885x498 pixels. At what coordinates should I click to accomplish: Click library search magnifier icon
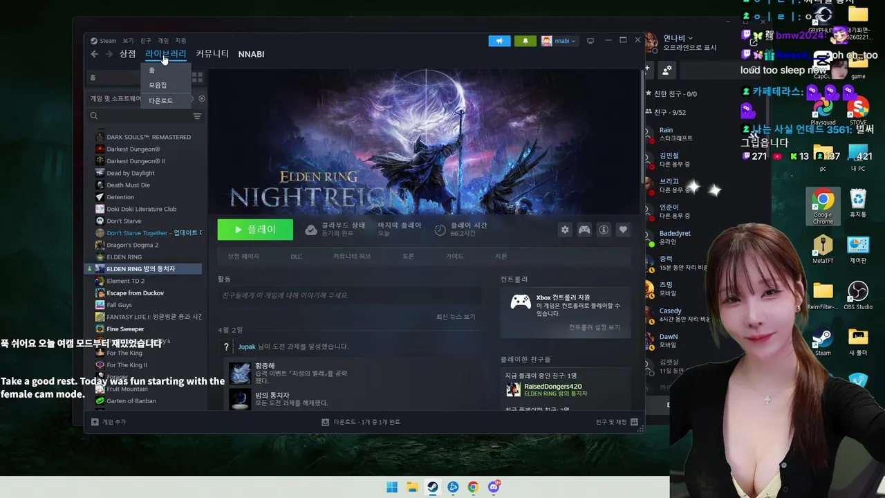pos(94,116)
